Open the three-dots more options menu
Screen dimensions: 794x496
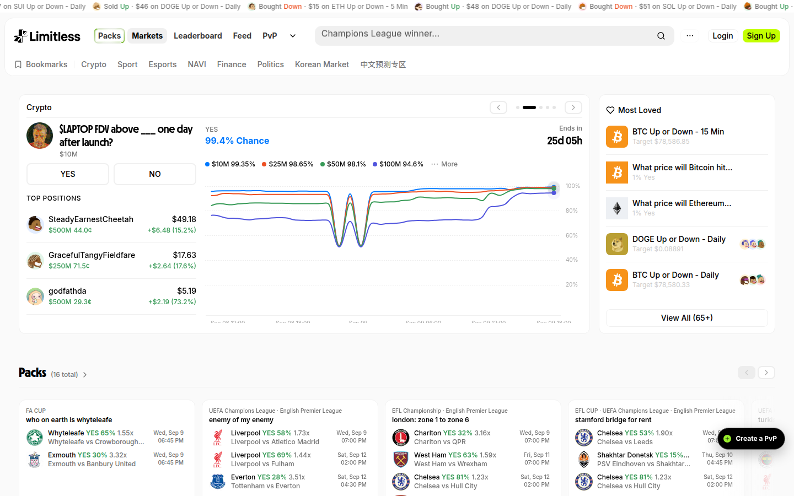[690, 36]
